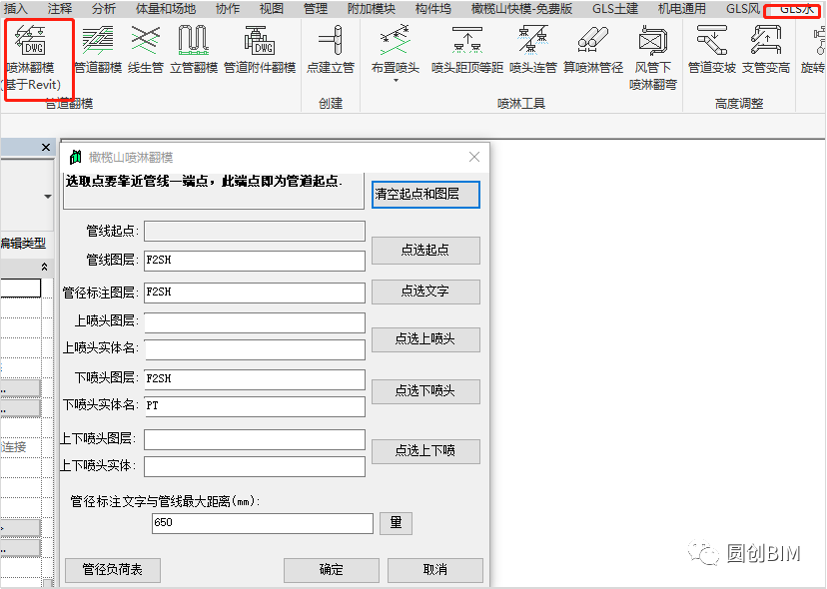Click the 点选起点 button
This screenshot has height=589, width=827.
425,250
